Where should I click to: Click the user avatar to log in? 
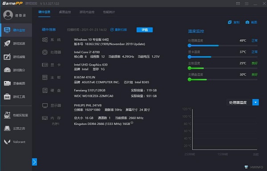8,15
